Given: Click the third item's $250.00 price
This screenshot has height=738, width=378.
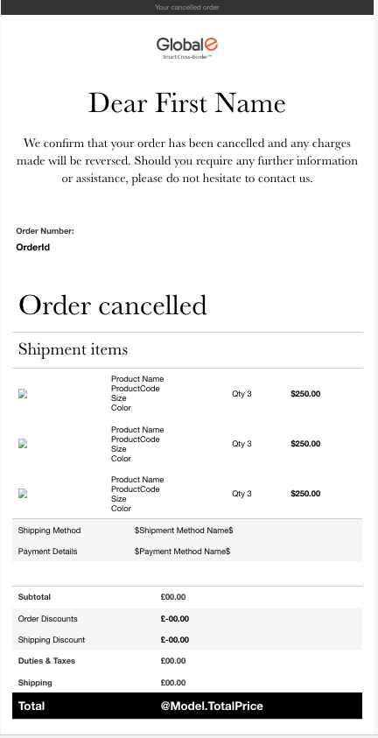Looking at the screenshot, I should click(305, 493).
